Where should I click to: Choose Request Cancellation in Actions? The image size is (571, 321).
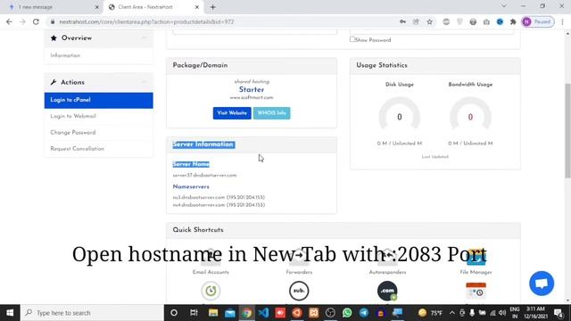(99, 149)
